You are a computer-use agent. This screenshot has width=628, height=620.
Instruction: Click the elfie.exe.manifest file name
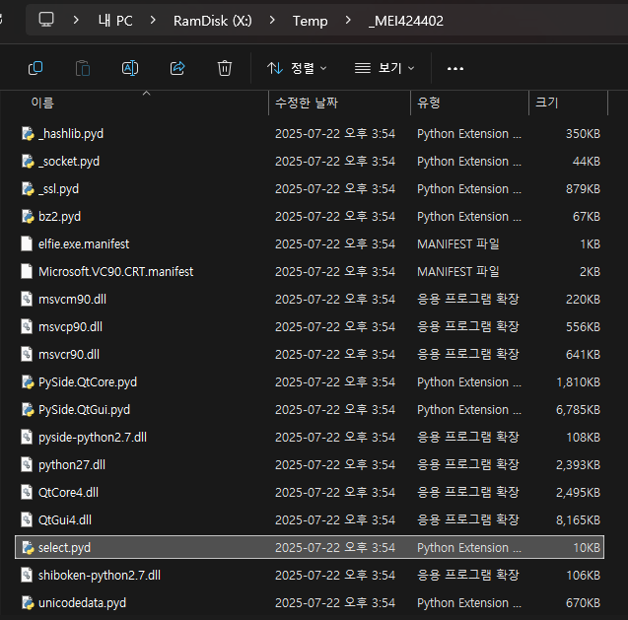pos(84,243)
